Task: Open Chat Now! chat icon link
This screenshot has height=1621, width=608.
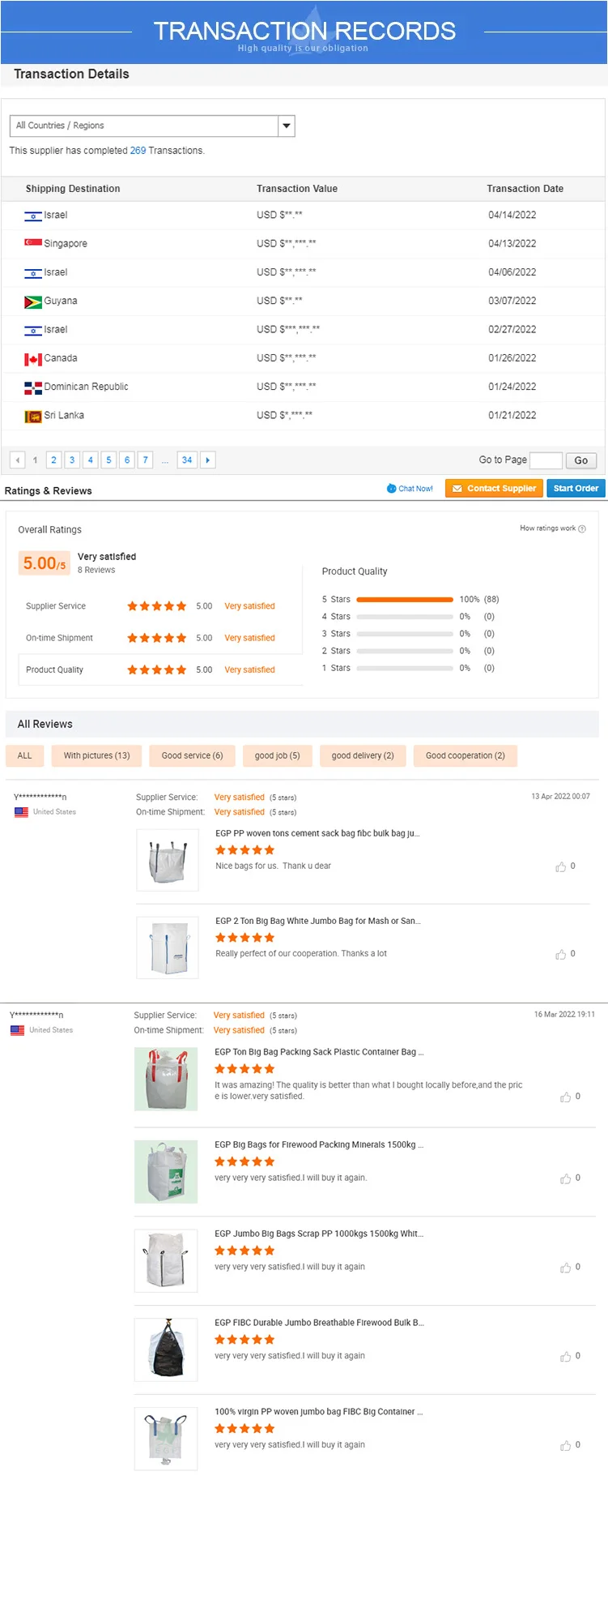Action: coord(392,489)
